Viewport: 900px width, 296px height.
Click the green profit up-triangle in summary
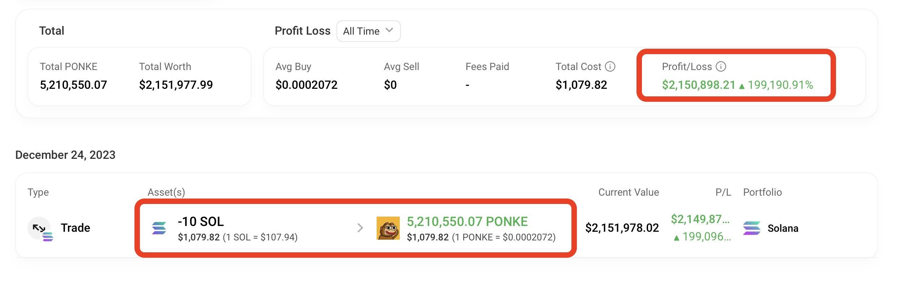tap(742, 86)
